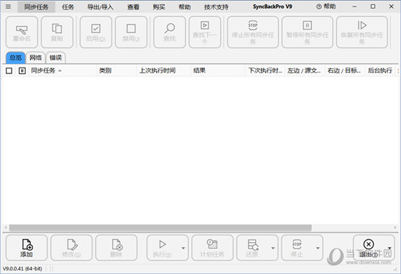Open the 帮助 menu in menu bar

184,7
